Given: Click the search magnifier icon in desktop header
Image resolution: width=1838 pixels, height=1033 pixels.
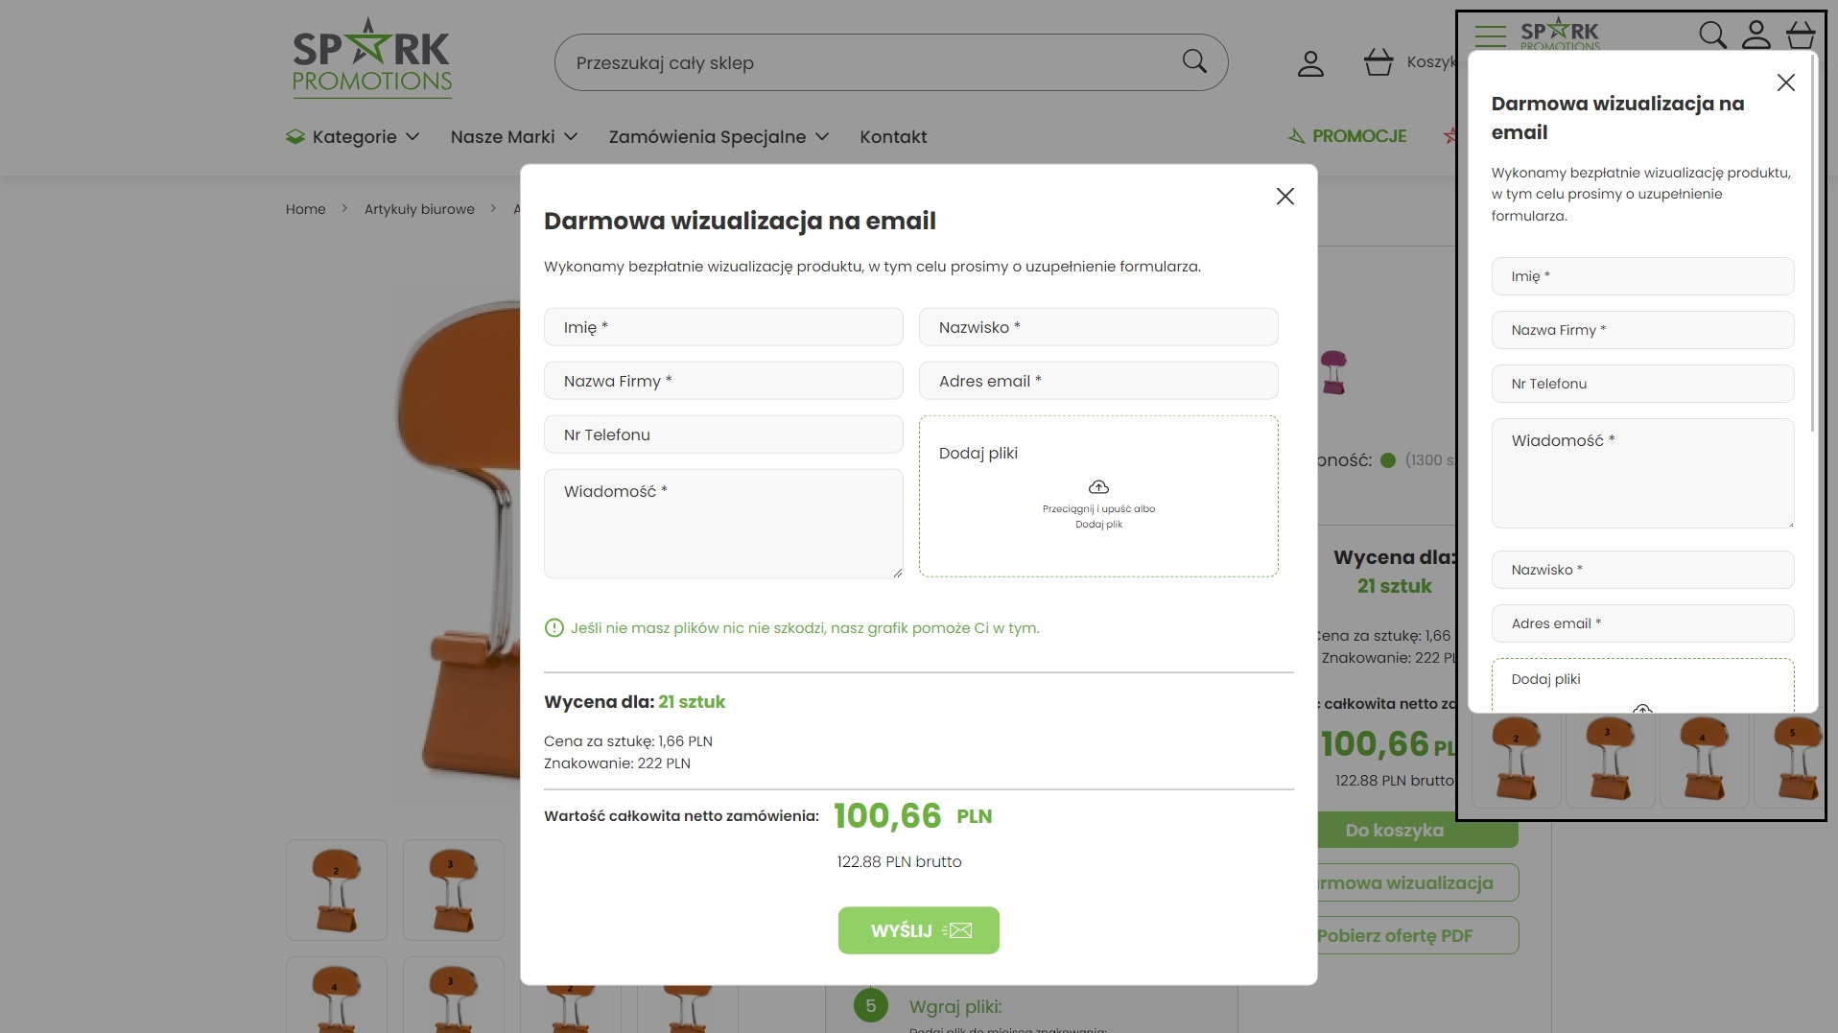Looking at the screenshot, I should [x=1194, y=61].
